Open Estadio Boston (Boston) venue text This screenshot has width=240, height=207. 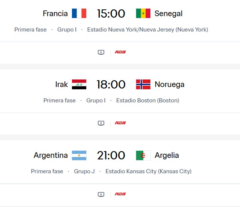(147, 100)
